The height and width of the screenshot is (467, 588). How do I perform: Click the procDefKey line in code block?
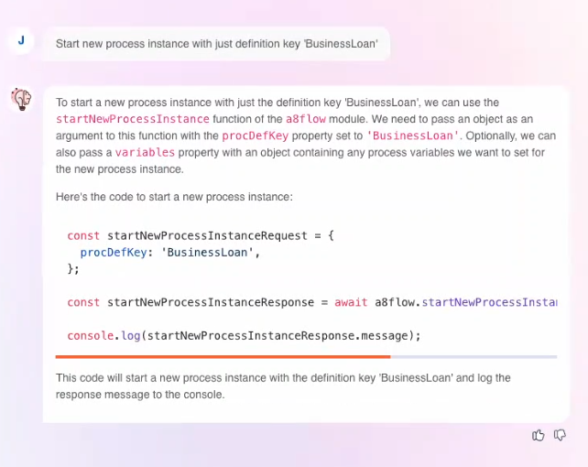pos(169,252)
